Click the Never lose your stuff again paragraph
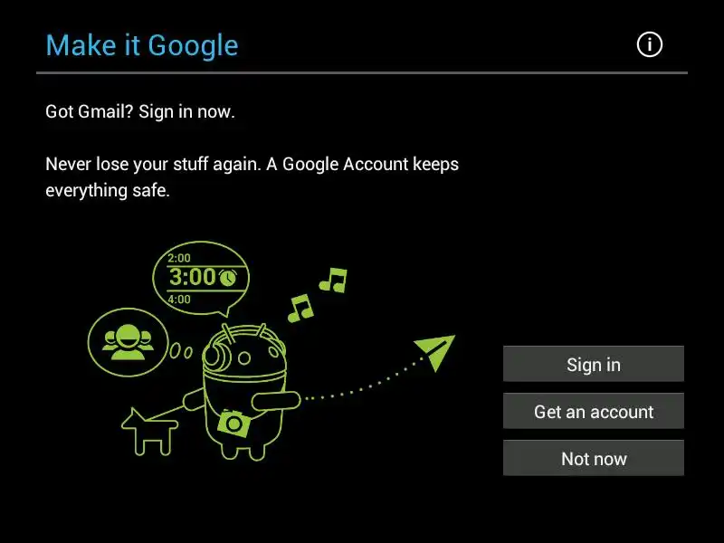The image size is (724, 543). coord(252,177)
